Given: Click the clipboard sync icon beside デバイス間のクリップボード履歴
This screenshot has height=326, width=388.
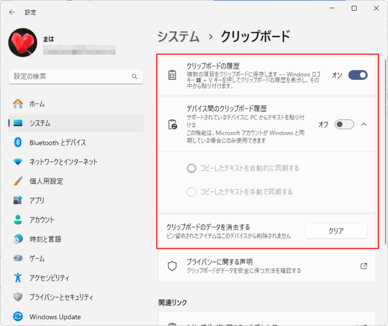Looking at the screenshot, I should click(x=173, y=124).
